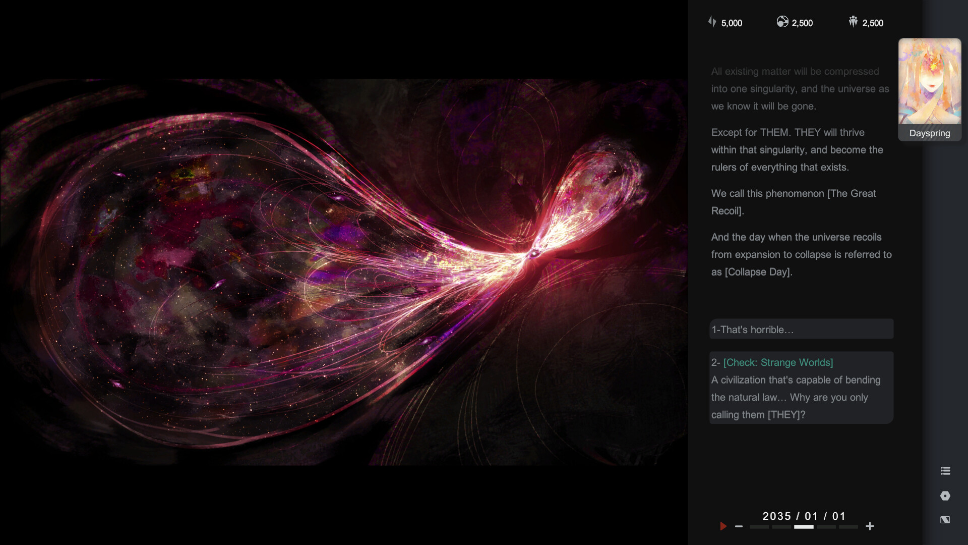Choose the "[Check: Strange Worlds]" response
The height and width of the screenshot is (545, 968).
pyautogui.click(x=801, y=387)
